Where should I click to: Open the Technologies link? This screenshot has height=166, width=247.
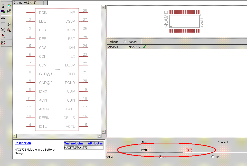pos(74,143)
